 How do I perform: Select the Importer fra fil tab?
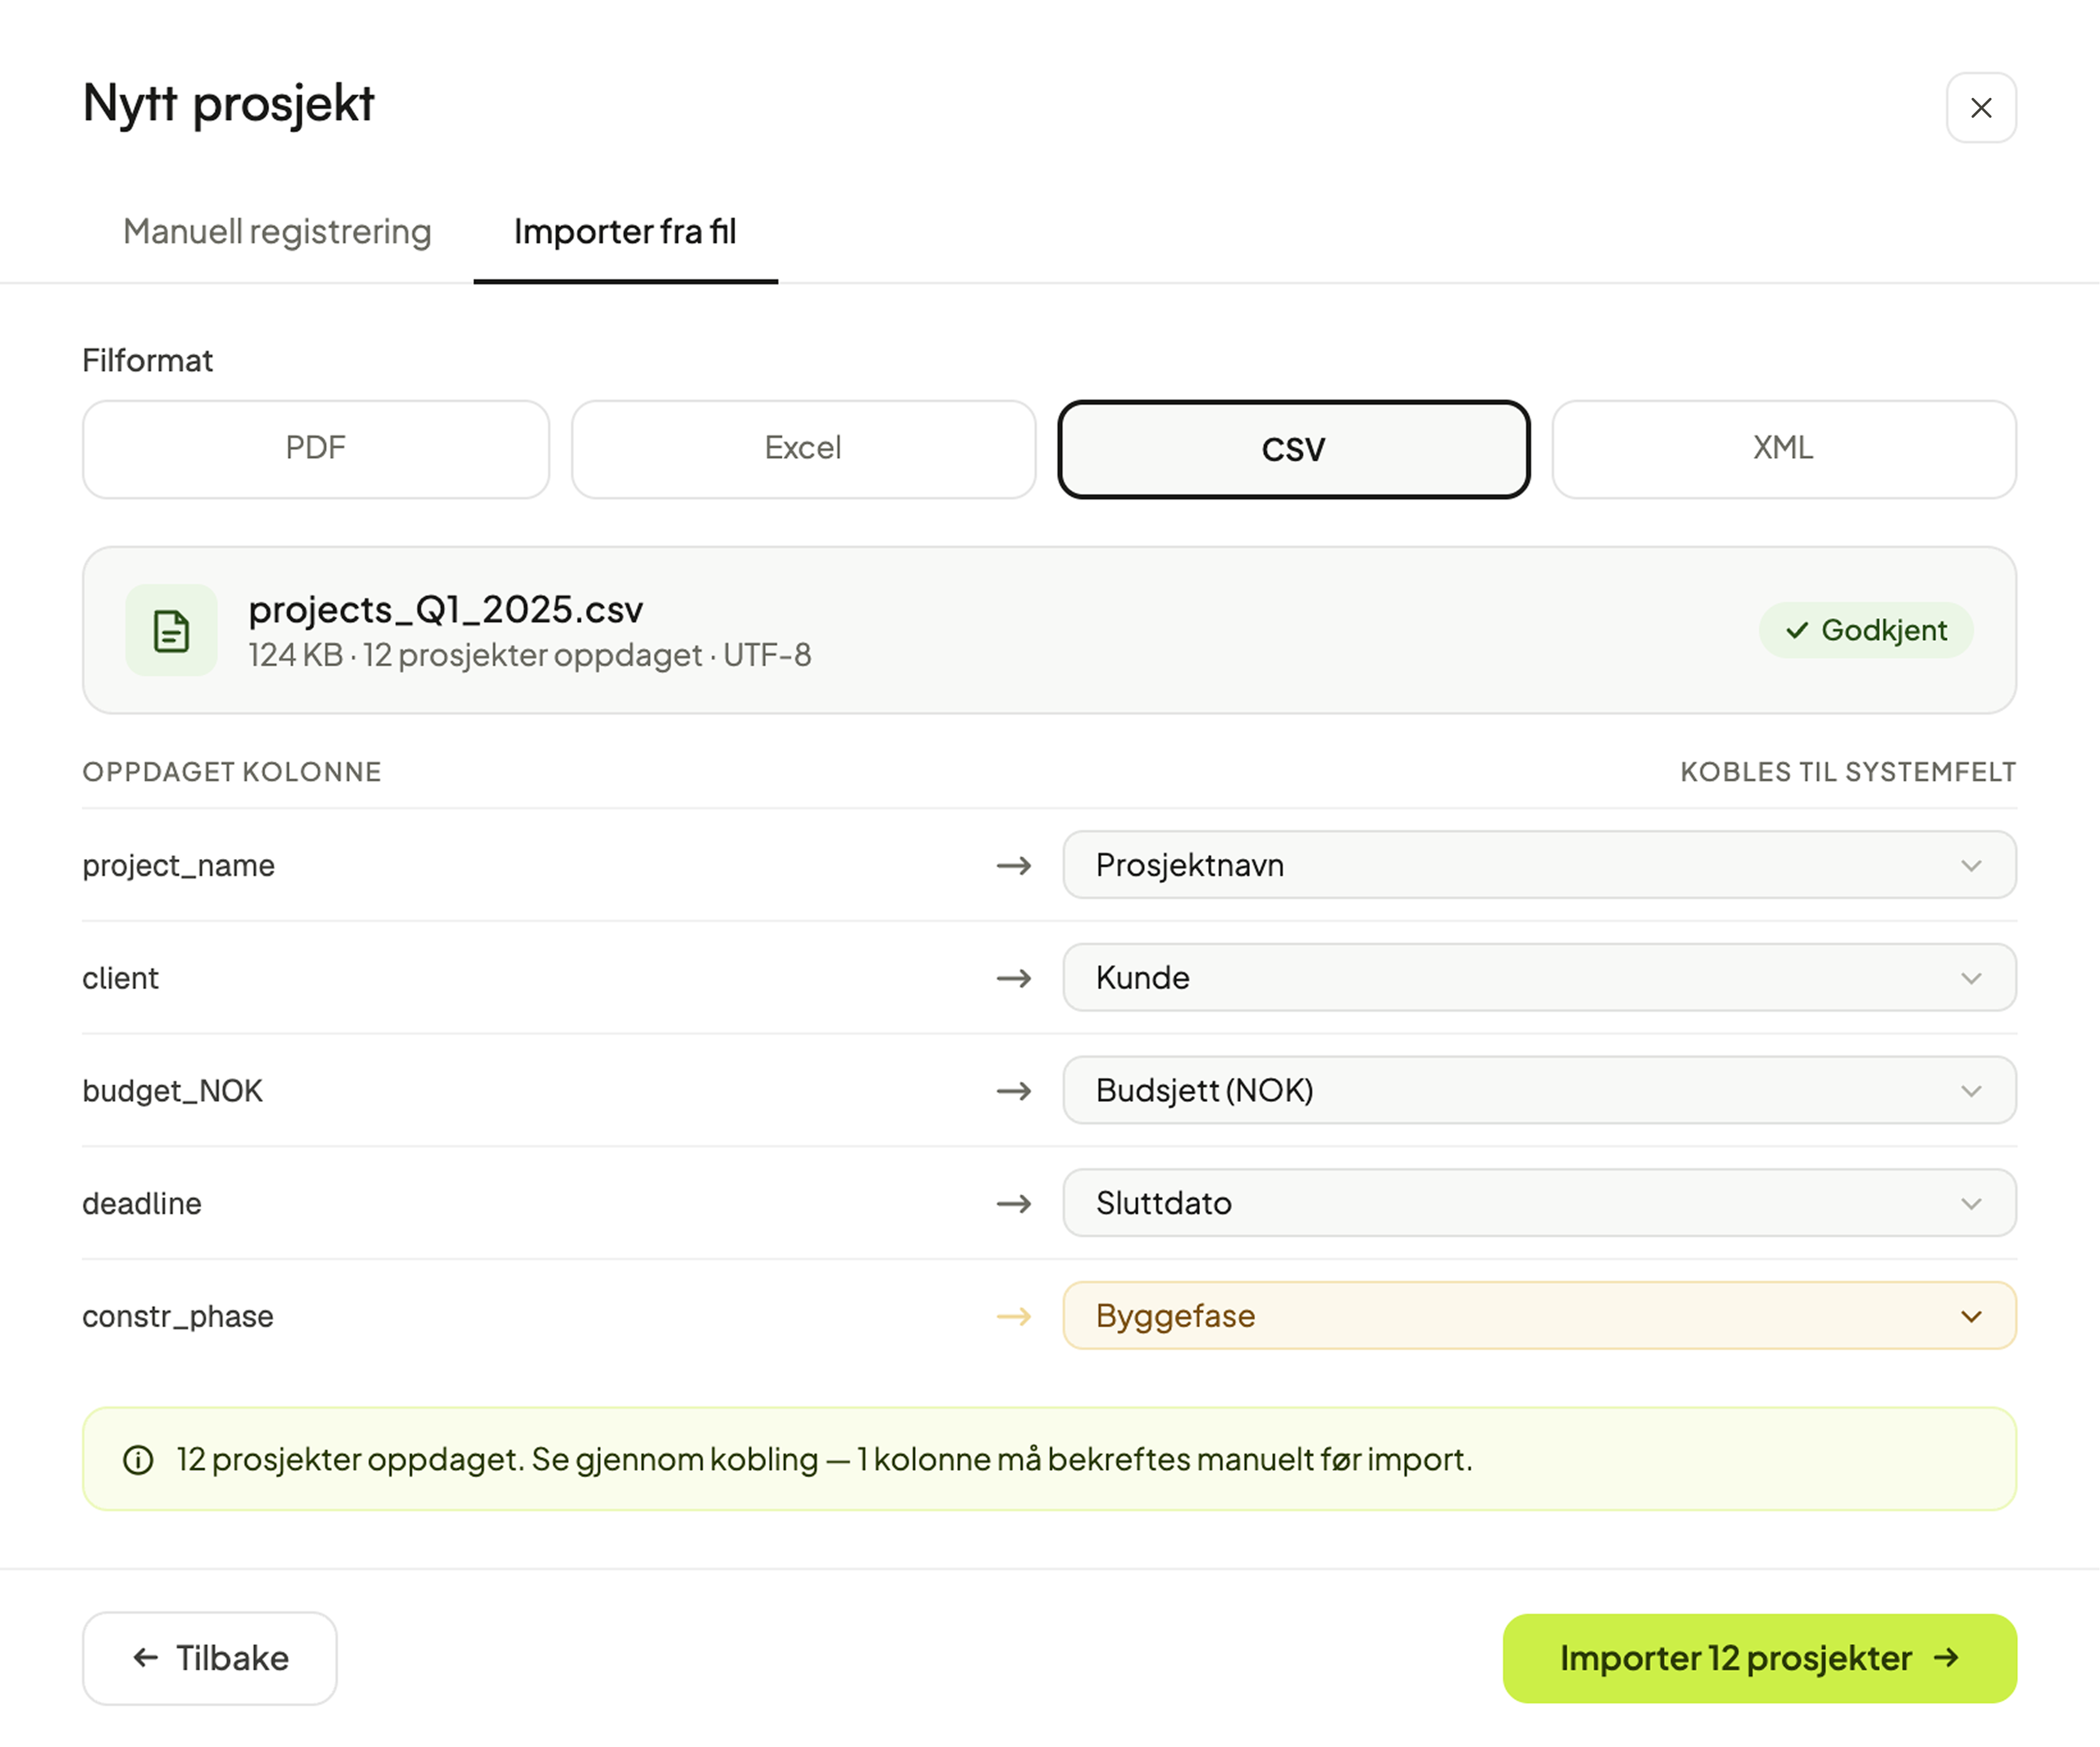pyautogui.click(x=625, y=231)
